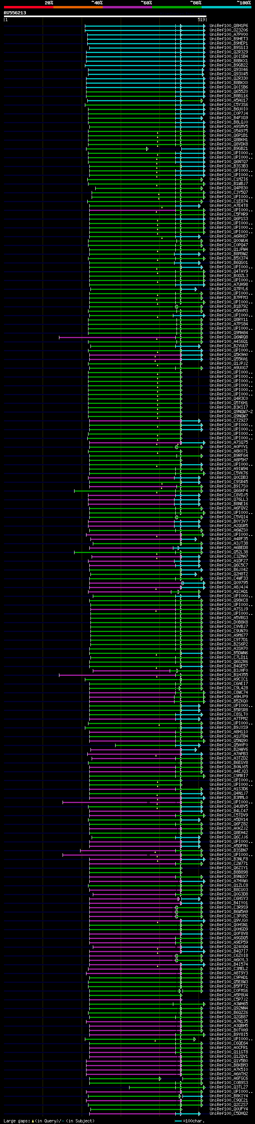The width and height of the screenshot is (255, 1124).
Task: Select hit label UniRef100_A3JT38
Action: pos(229,543)
